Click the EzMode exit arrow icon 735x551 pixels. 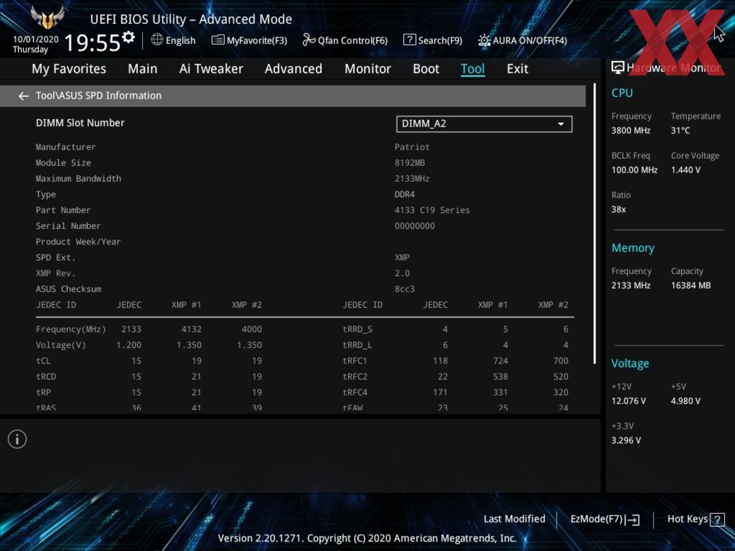point(633,520)
